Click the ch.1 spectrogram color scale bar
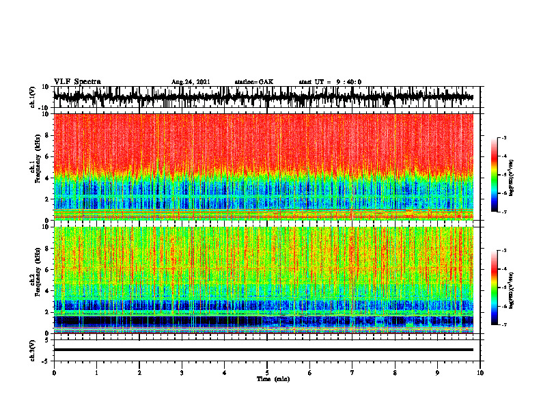This screenshot has height=418, width=541. [x=495, y=175]
